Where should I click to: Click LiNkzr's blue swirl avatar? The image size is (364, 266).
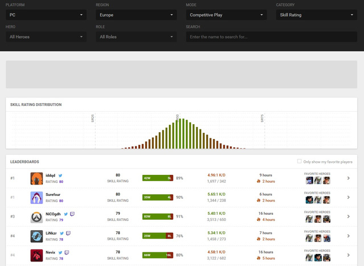pos(36,236)
